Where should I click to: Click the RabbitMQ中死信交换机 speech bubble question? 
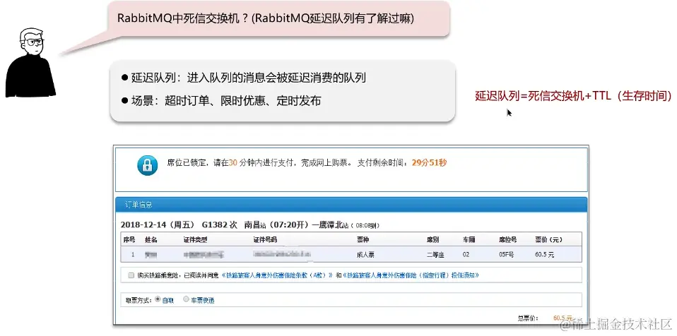266,18
